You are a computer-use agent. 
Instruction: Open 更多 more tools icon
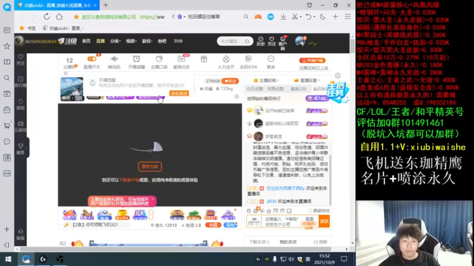271,62
